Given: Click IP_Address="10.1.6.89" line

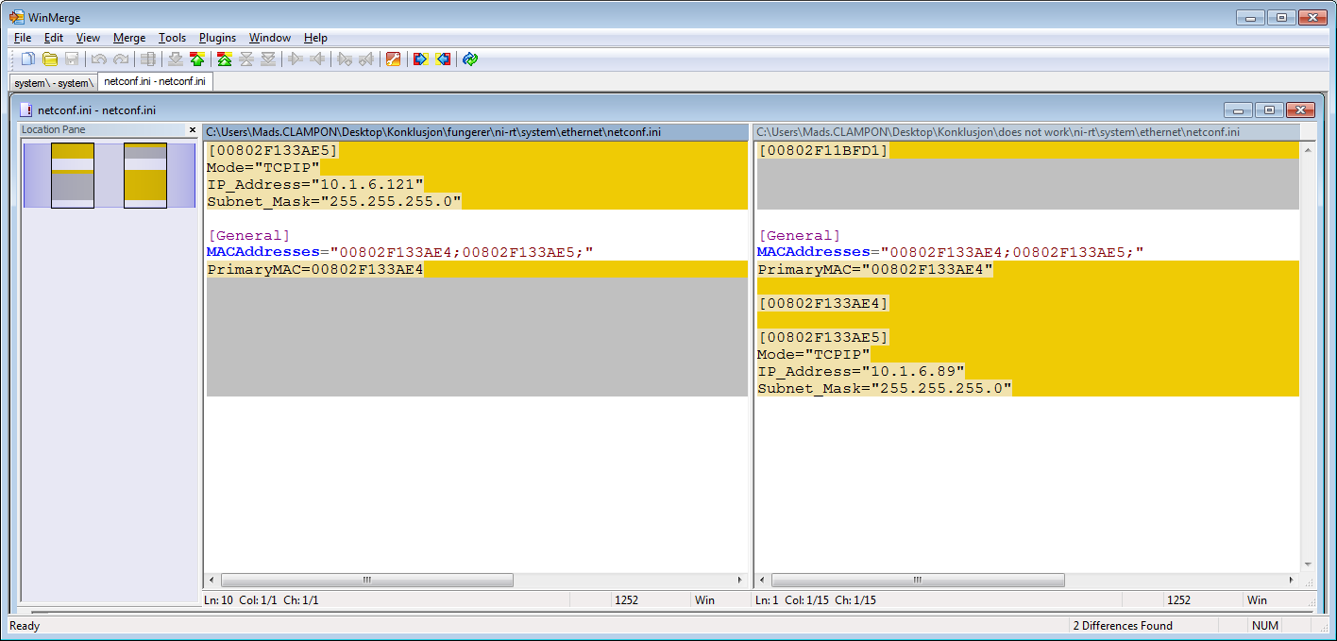Looking at the screenshot, I should 861,371.
